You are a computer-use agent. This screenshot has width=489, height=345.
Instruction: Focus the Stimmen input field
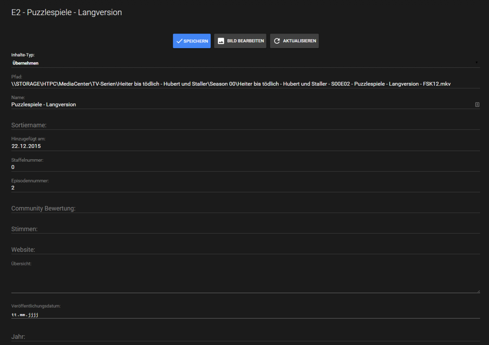245,229
